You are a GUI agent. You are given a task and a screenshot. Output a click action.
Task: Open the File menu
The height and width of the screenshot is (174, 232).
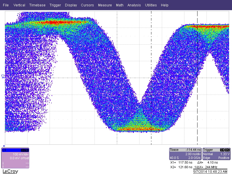coord(6,5)
